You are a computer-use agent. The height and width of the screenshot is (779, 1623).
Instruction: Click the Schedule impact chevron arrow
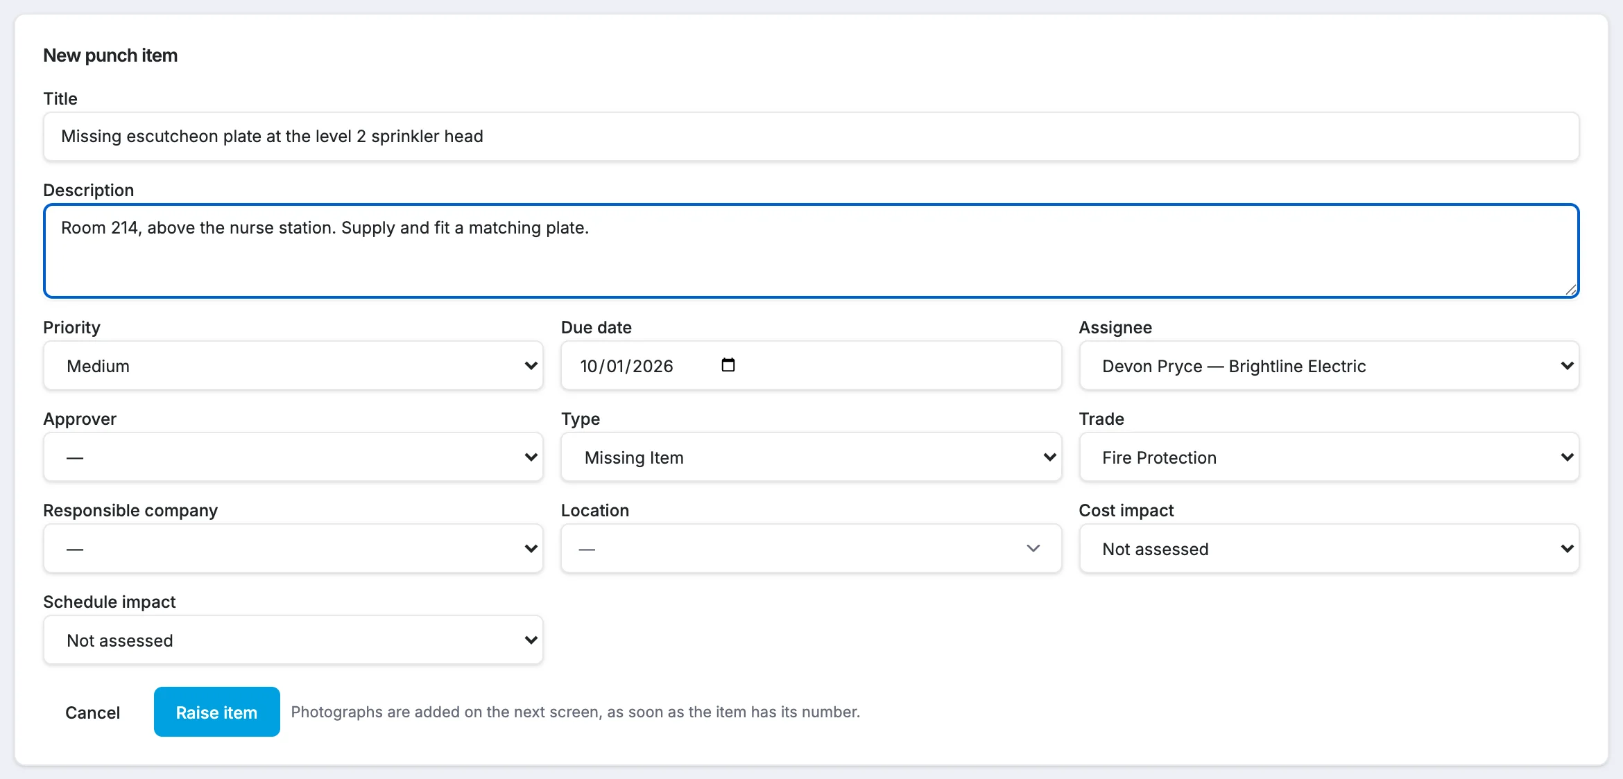(x=531, y=640)
